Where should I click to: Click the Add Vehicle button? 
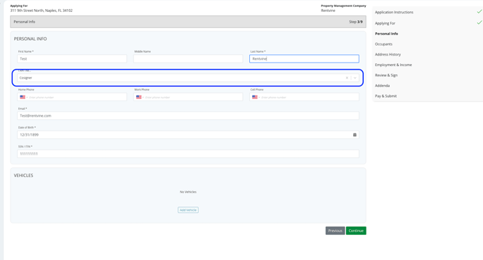click(188, 210)
